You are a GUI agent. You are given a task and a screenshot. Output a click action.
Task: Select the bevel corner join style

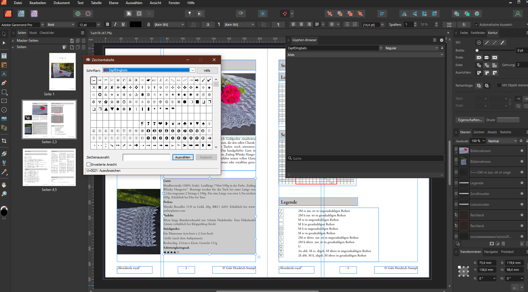487,65
